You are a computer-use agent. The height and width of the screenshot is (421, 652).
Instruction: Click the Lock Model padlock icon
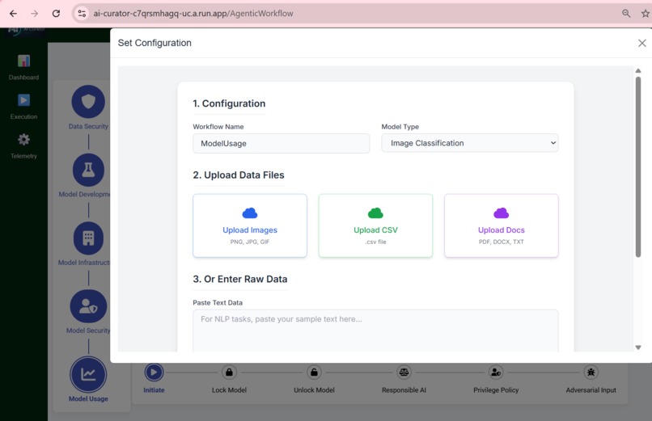click(x=229, y=373)
